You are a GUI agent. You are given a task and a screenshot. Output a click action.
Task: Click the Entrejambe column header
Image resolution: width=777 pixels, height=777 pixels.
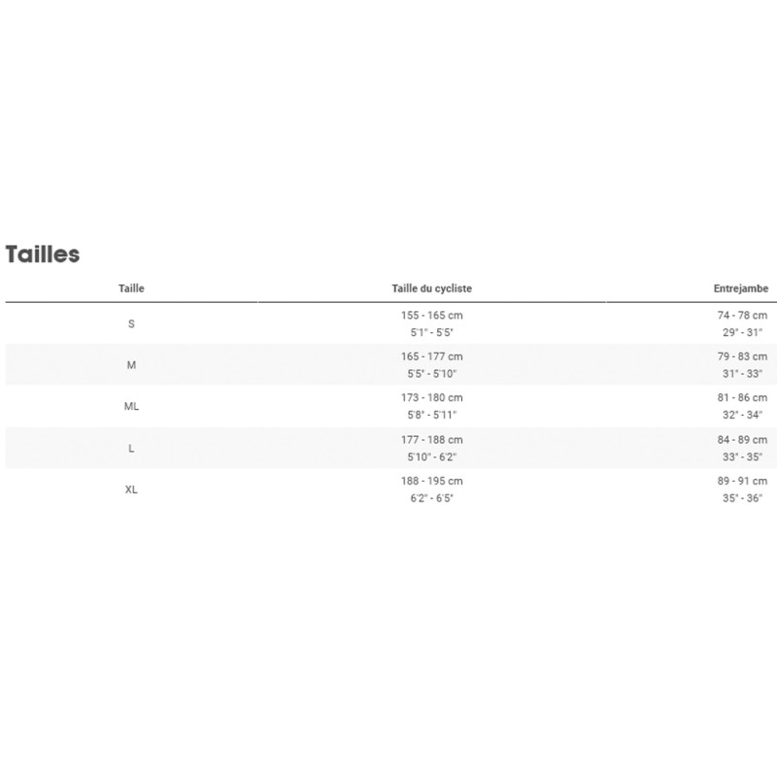[741, 288]
